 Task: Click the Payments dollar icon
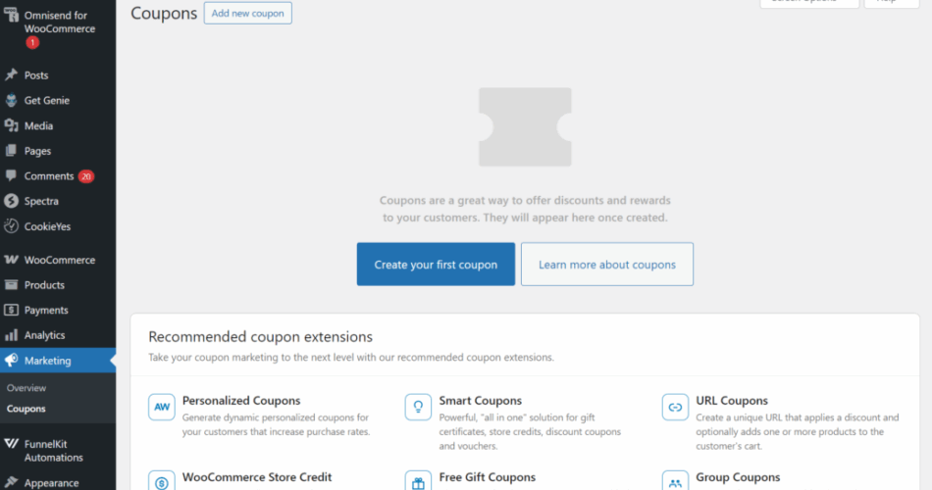tap(11, 311)
